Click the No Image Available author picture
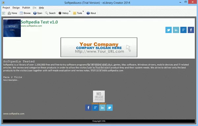This screenshot has height=126, width=198. tap(99, 96)
